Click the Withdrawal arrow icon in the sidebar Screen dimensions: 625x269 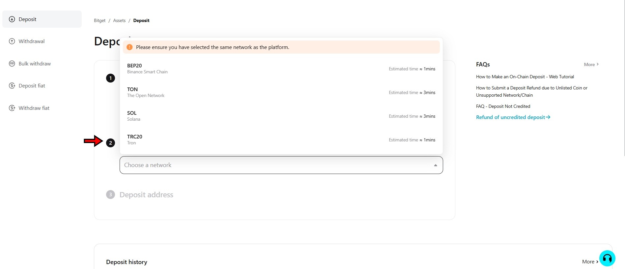(x=12, y=41)
